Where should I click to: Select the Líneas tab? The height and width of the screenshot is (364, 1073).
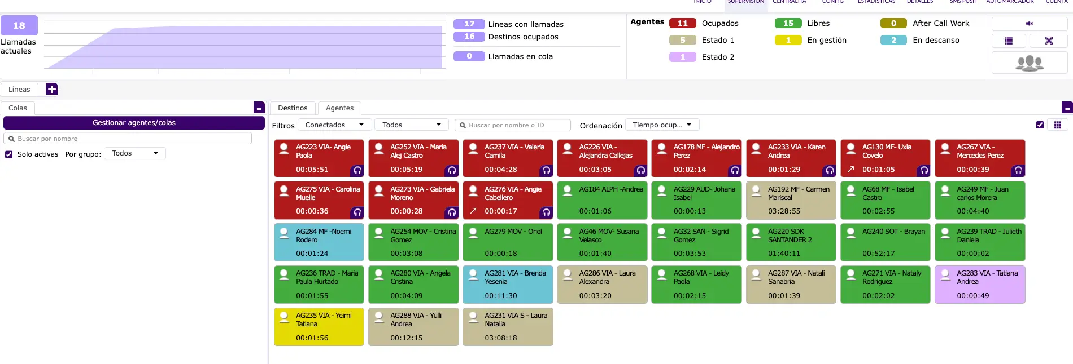click(x=19, y=90)
